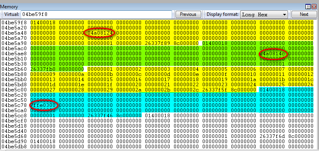The width and height of the screenshot is (319, 151).
Task: Click the memory window layout icon
Action: click(308, 7)
